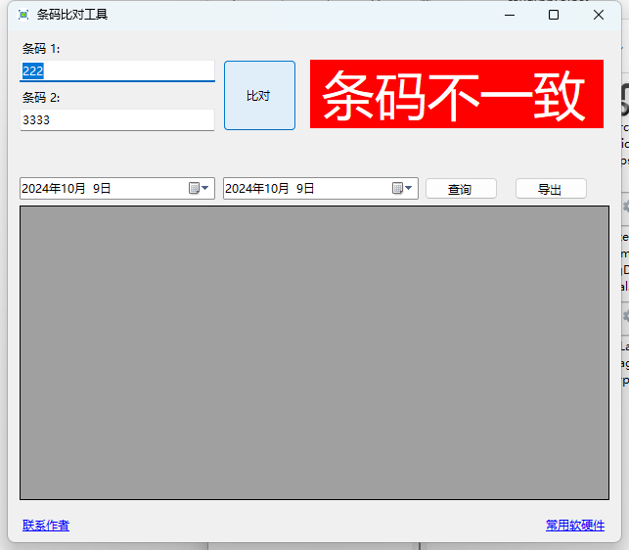
Task: Click the 比对 compare button
Action: click(259, 95)
